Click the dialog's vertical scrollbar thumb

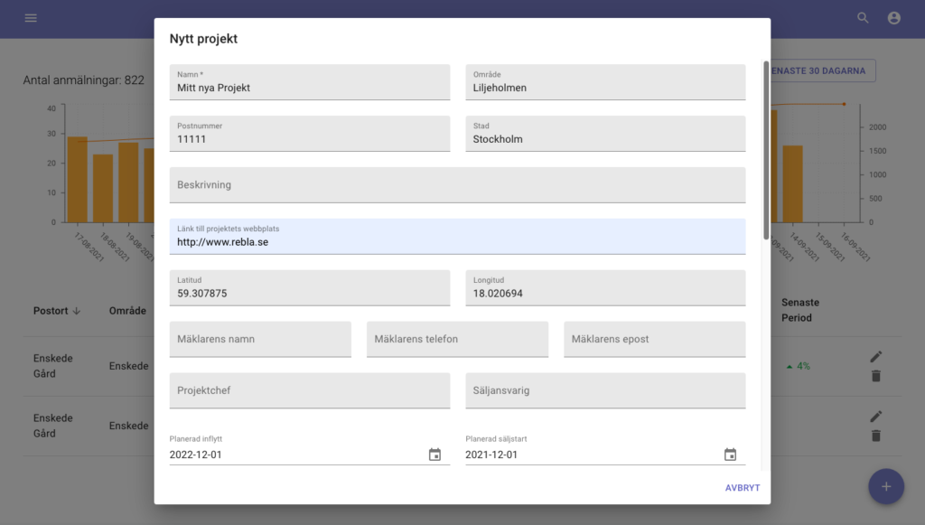[x=766, y=150]
